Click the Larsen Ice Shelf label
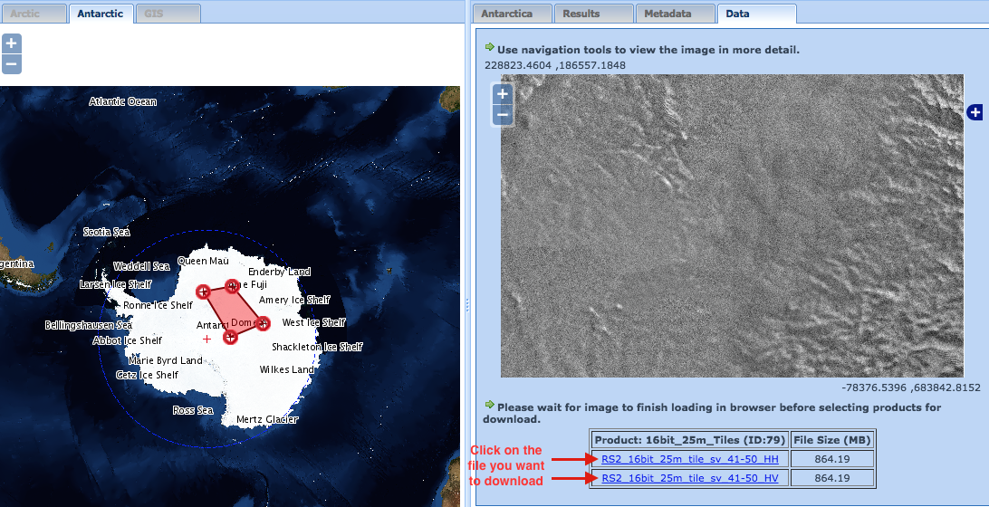This screenshot has height=507, width=989. [115, 284]
